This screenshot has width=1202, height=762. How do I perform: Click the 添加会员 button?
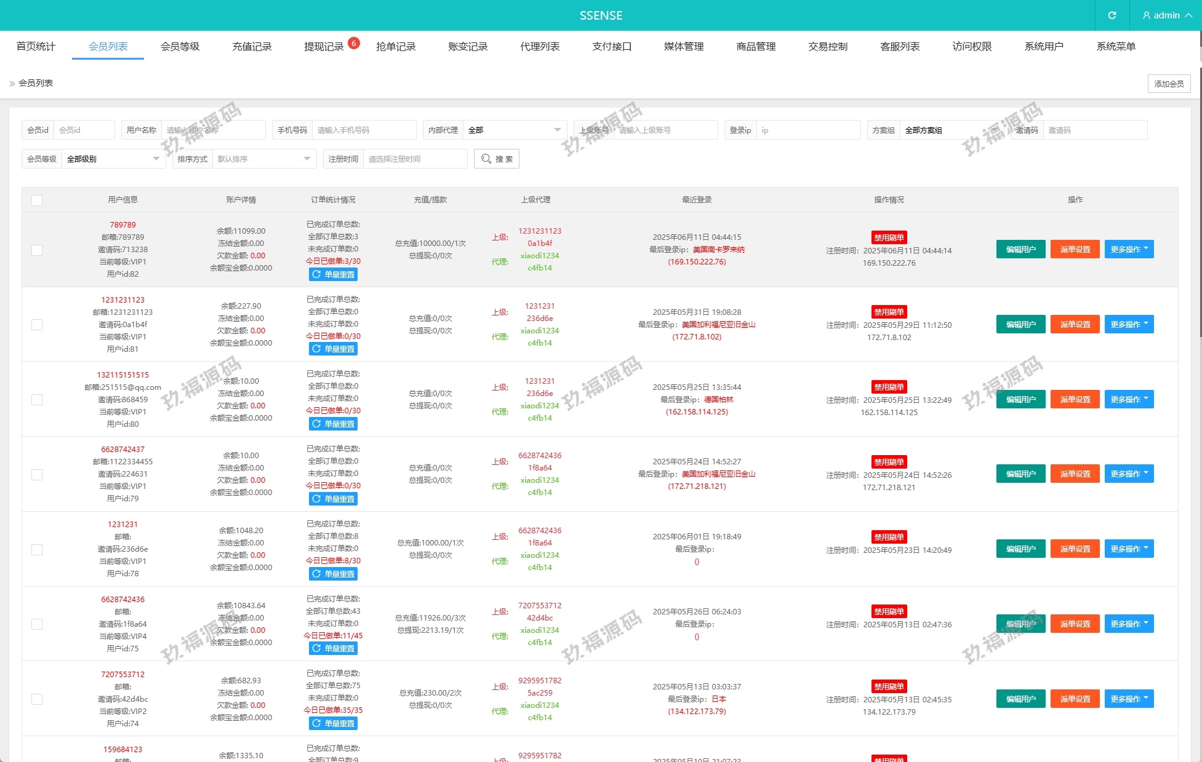1168,84
